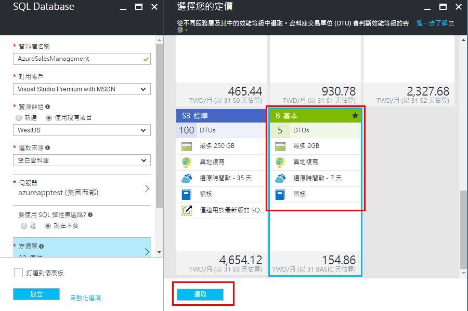The image size is (468, 311).
Task: Open the 自動化選項 link
Action: coord(85,298)
